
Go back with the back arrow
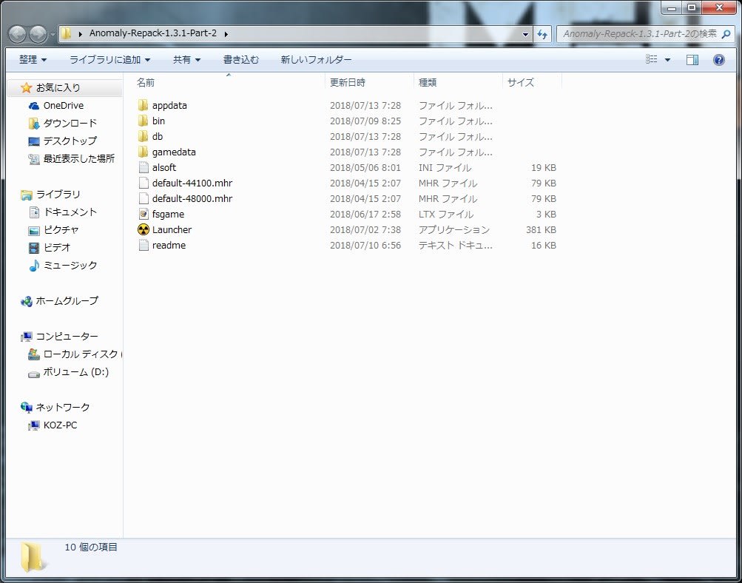click(18, 34)
